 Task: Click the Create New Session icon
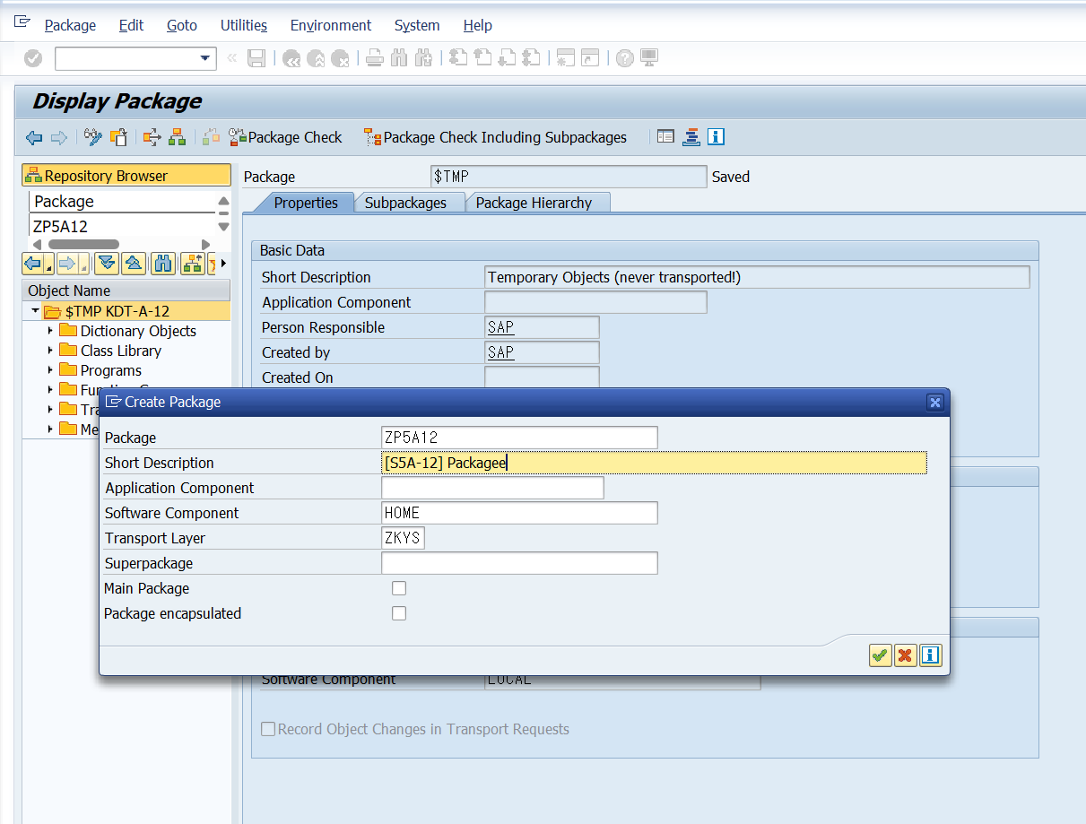point(565,58)
